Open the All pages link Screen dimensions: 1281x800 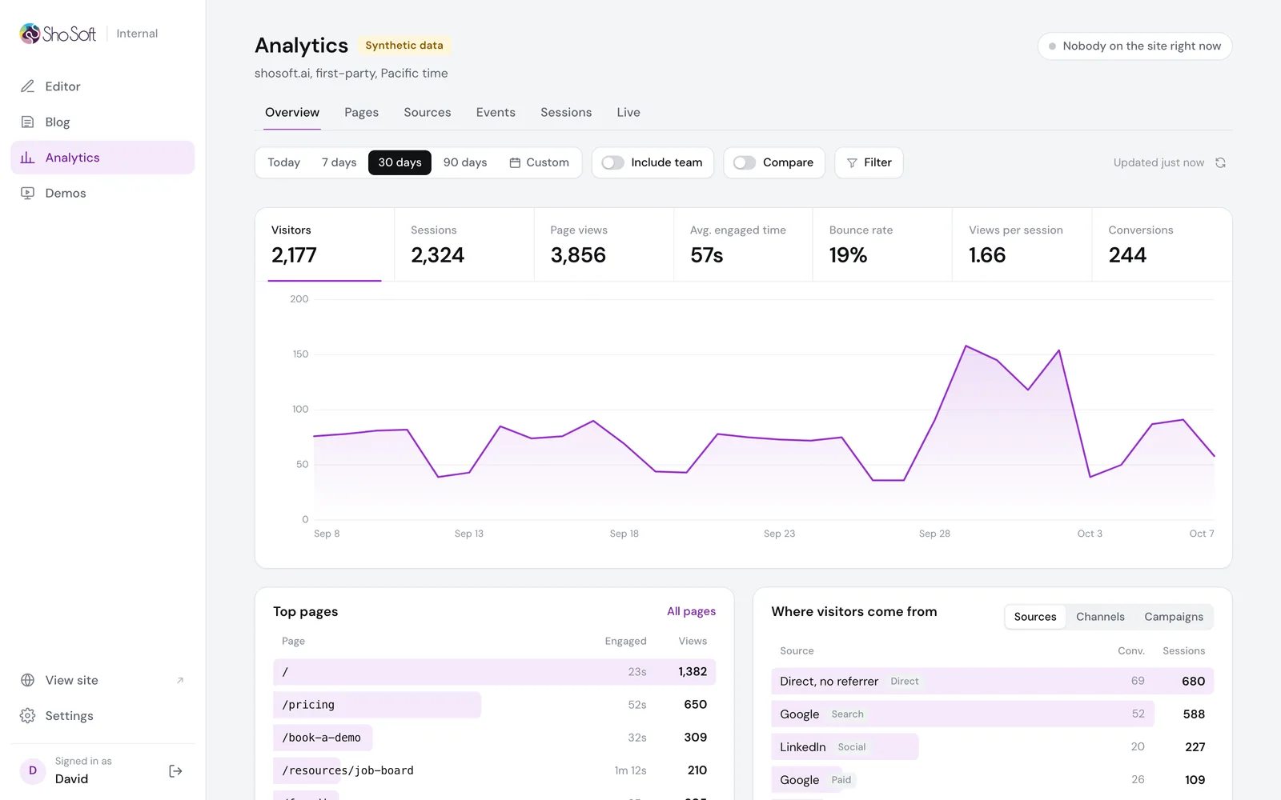(x=691, y=611)
